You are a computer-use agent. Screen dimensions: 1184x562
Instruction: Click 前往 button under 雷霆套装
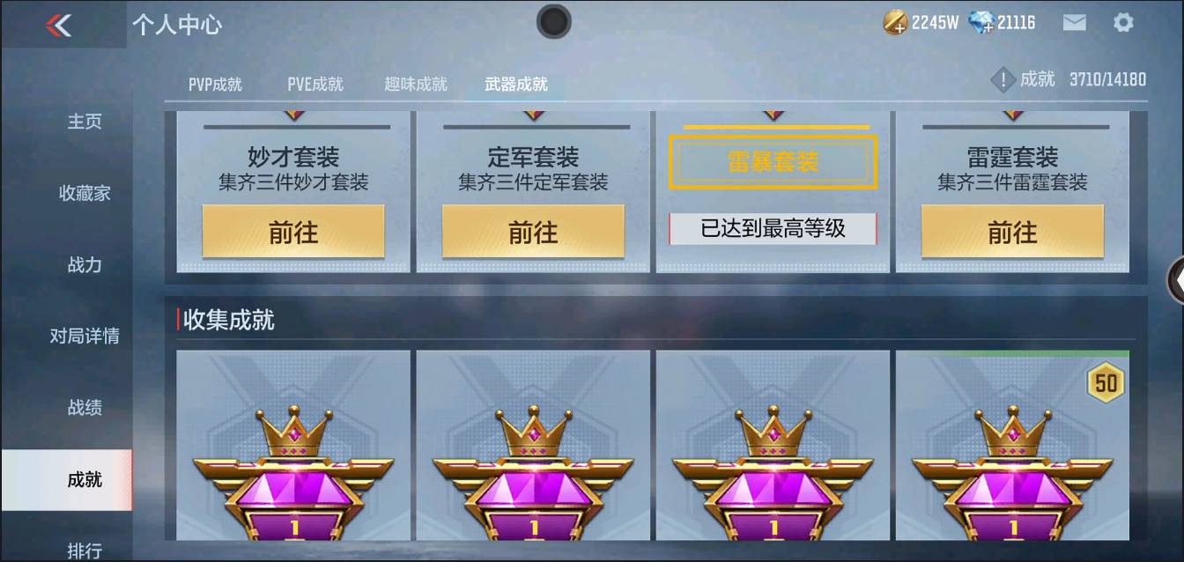[x=1012, y=232]
